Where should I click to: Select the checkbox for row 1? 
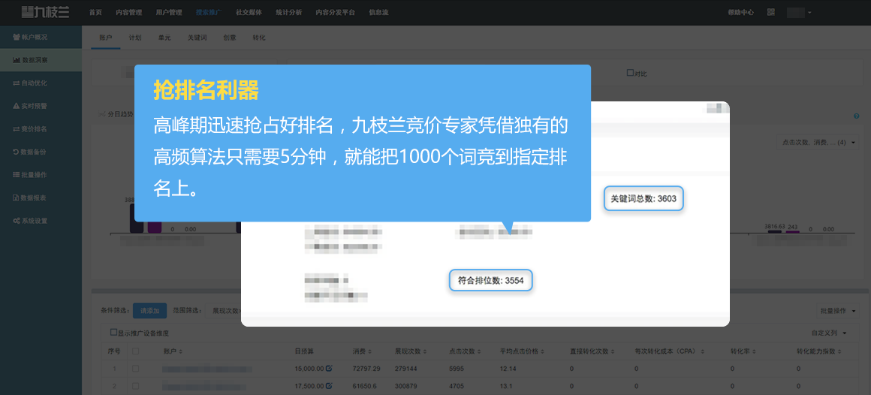(135, 368)
